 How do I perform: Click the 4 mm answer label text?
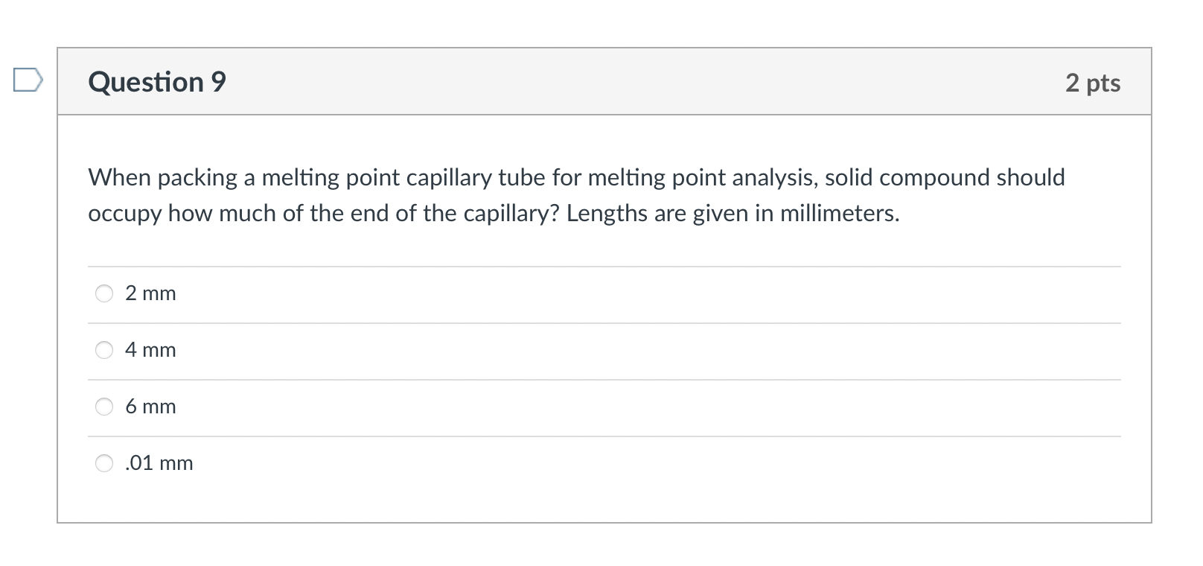[150, 350]
